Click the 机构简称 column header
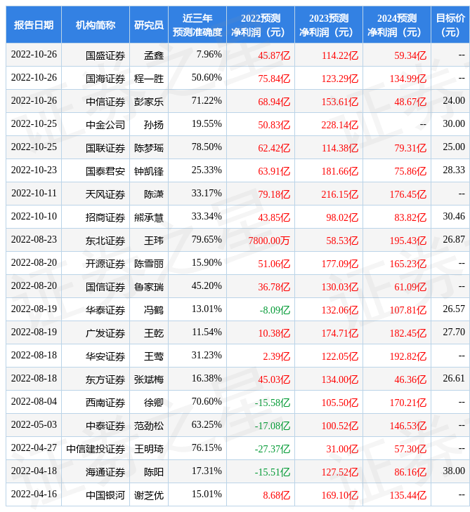Image resolution: width=470 pixels, height=512 pixels. click(x=95, y=25)
